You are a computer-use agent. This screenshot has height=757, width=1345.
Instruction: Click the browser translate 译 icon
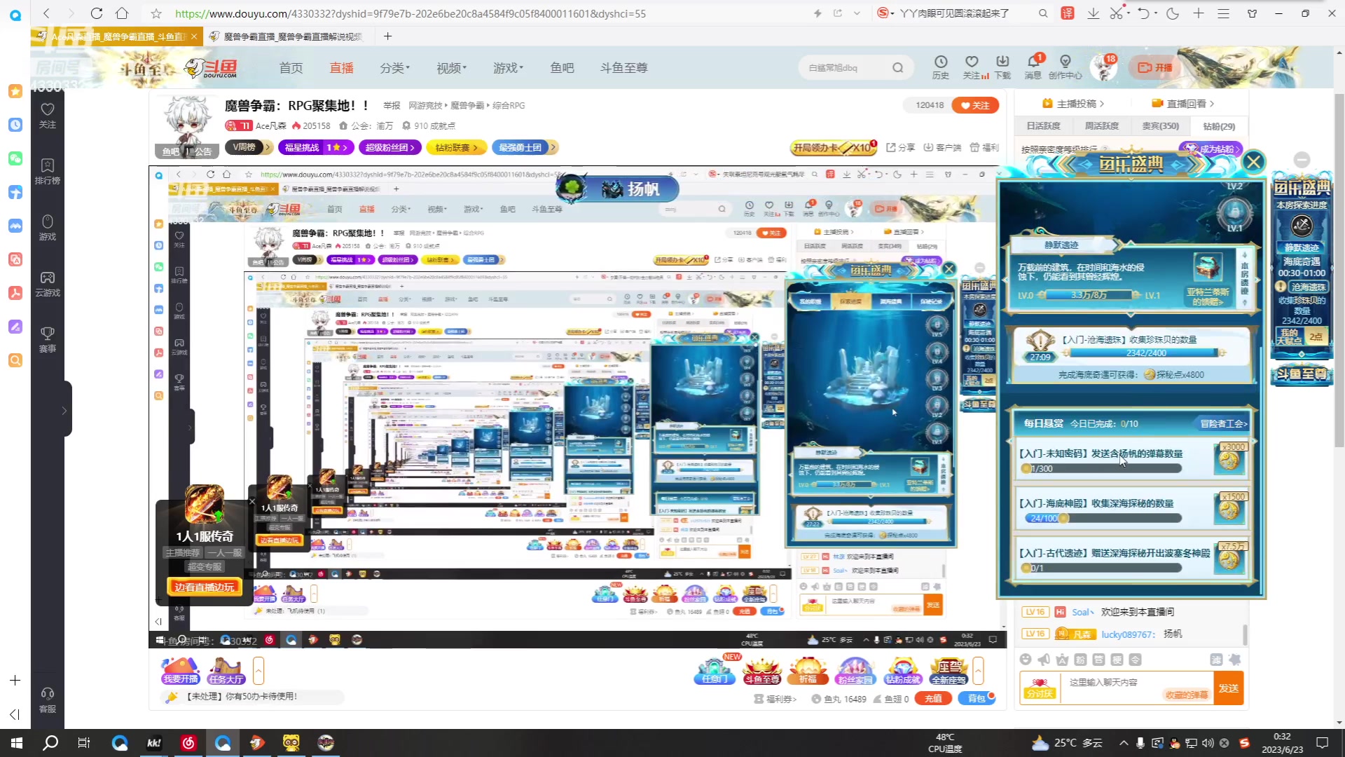[1067, 13]
